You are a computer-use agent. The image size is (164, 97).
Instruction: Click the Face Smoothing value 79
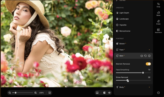click(149, 70)
